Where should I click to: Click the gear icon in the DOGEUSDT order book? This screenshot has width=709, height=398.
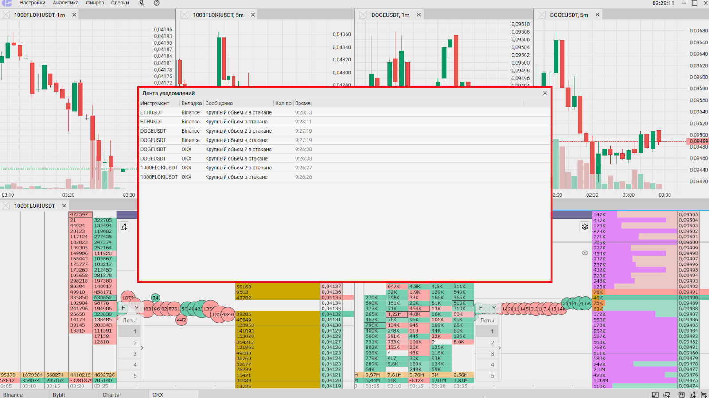click(585, 226)
